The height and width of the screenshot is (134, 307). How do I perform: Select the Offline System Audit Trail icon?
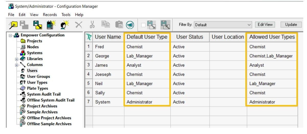pyautogui.click(x=23, y=100)
